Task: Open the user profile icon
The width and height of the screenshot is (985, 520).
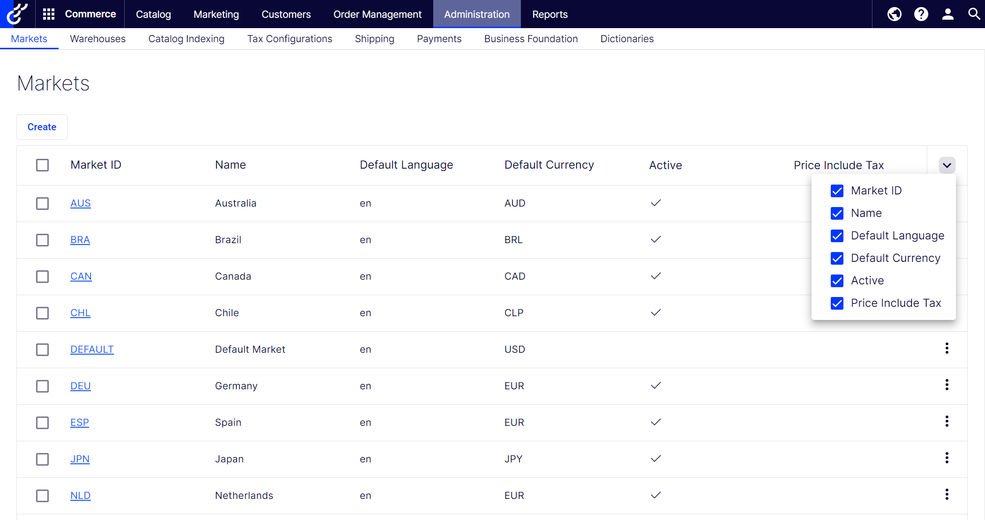Action: point(948,14)
